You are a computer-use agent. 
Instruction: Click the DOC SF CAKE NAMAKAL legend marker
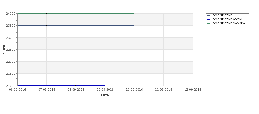coord(209,24)
